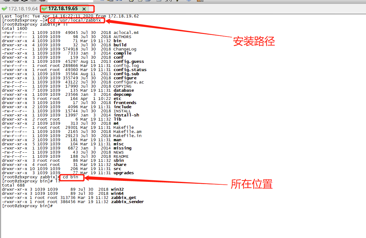Click the sbin directory name

pyautogui.click(x=119, y=161)
